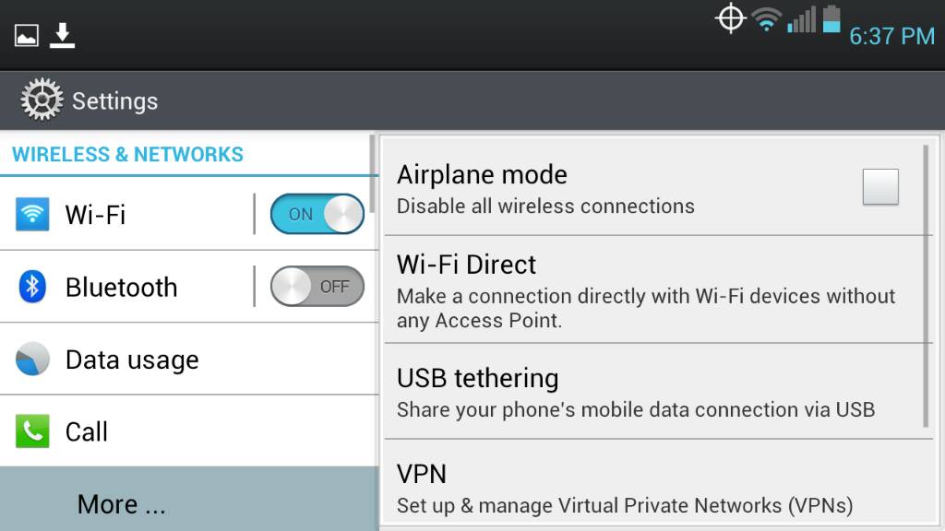Tap the blue Bluetooth icon

(32, 287)
